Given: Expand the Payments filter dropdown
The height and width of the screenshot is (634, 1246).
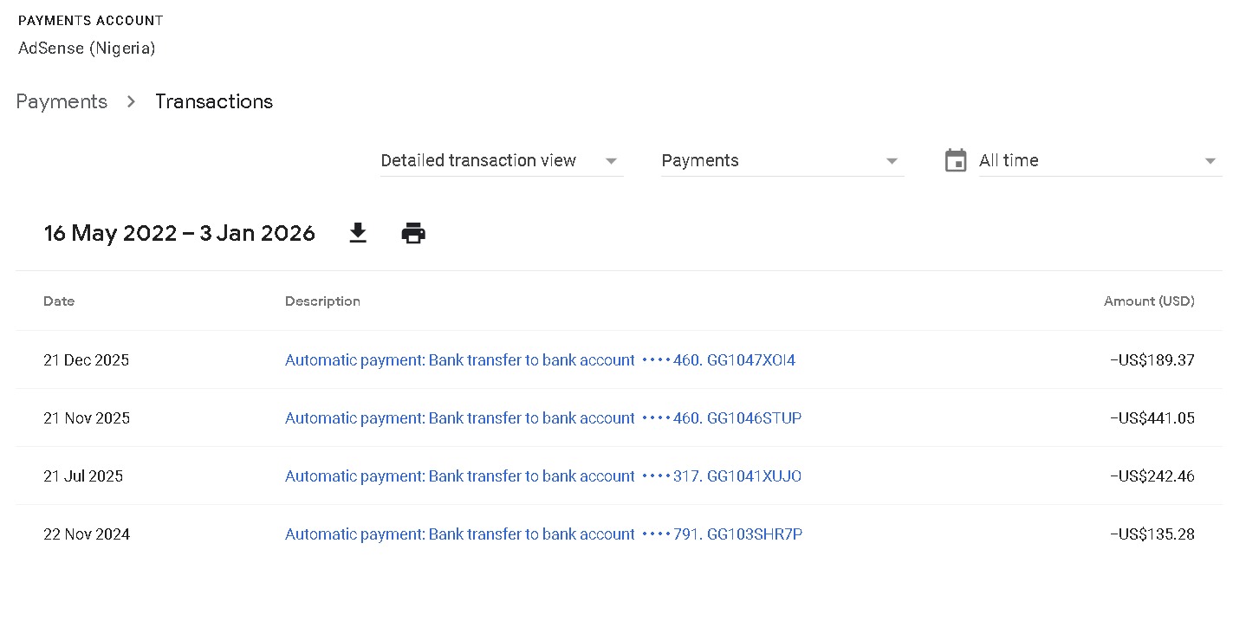Looking at the screenshot, I should tap(782, 161).
